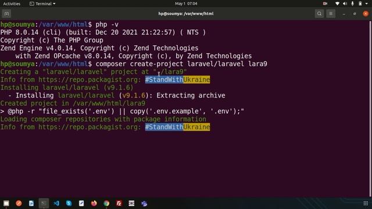Open the text editor dock icon
Viewport: 372px width, 209px height.
[81, 203]
